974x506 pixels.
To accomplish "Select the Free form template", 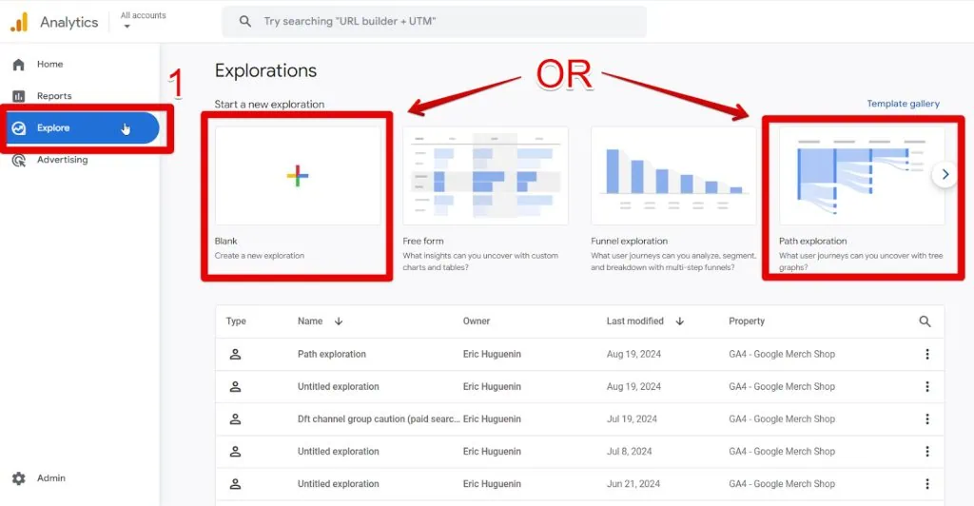I will [485, 176].
